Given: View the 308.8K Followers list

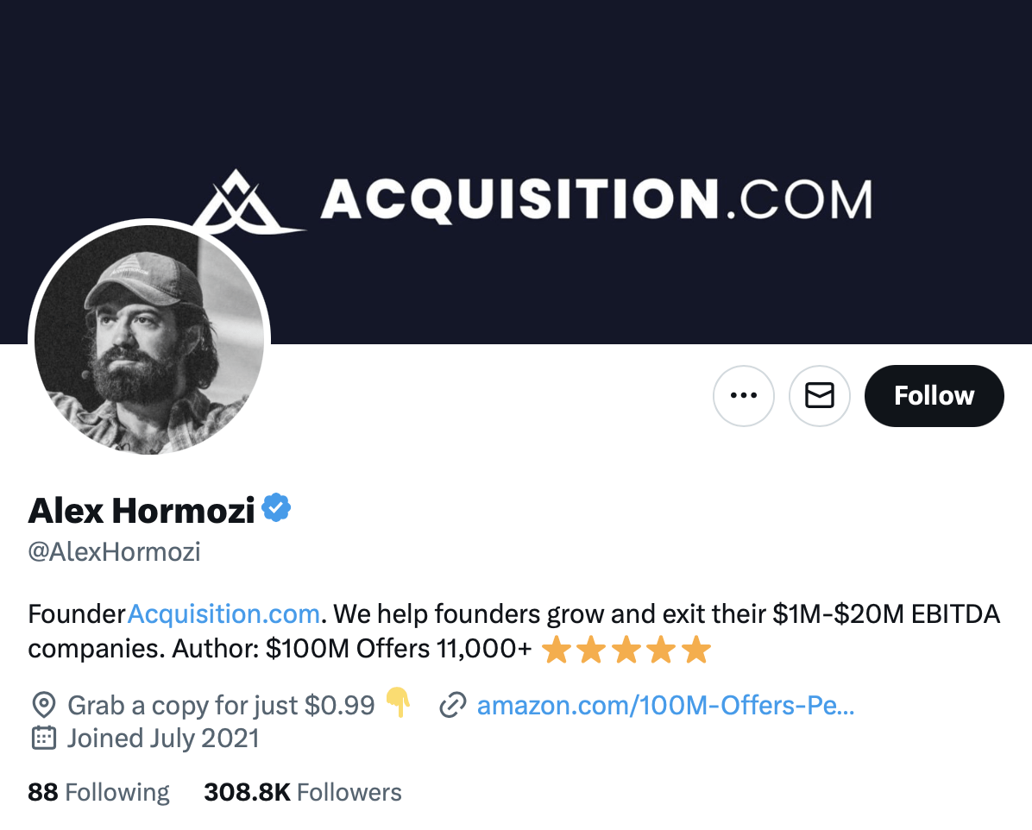Looking at the screenshot, I should (303, 792).
